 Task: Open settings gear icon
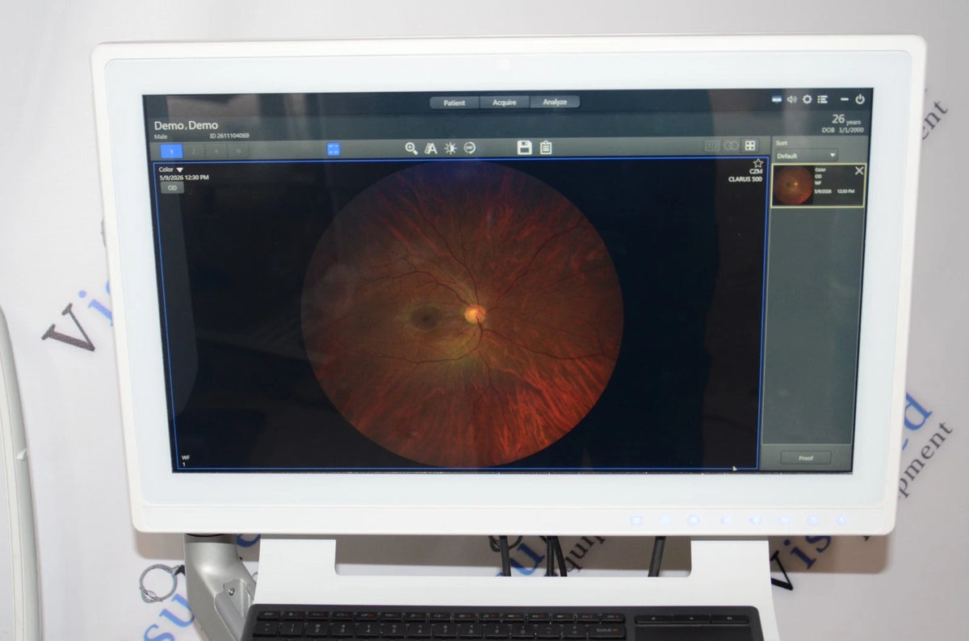click(807, 99)
